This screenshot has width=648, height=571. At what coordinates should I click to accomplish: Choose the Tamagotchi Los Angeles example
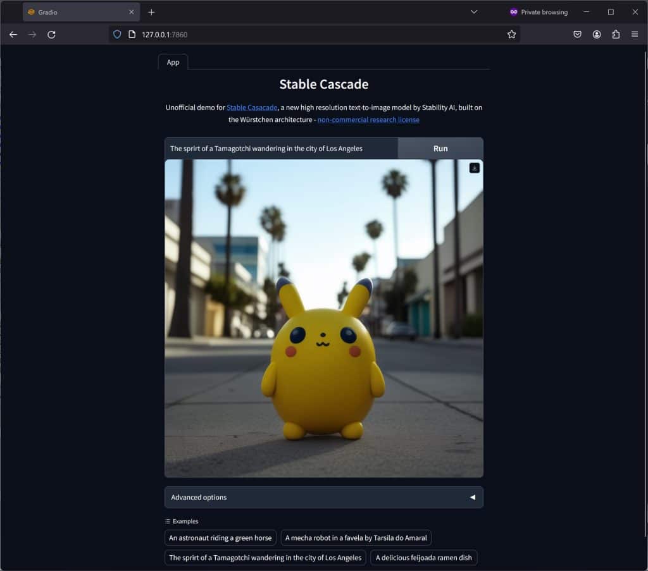tap(265, 558)
